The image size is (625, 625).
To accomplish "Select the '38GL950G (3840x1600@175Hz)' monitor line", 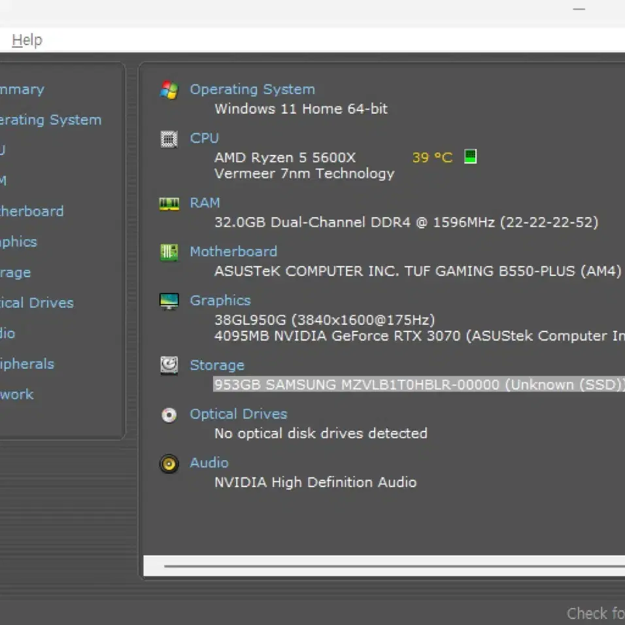I will click(324, 320).
